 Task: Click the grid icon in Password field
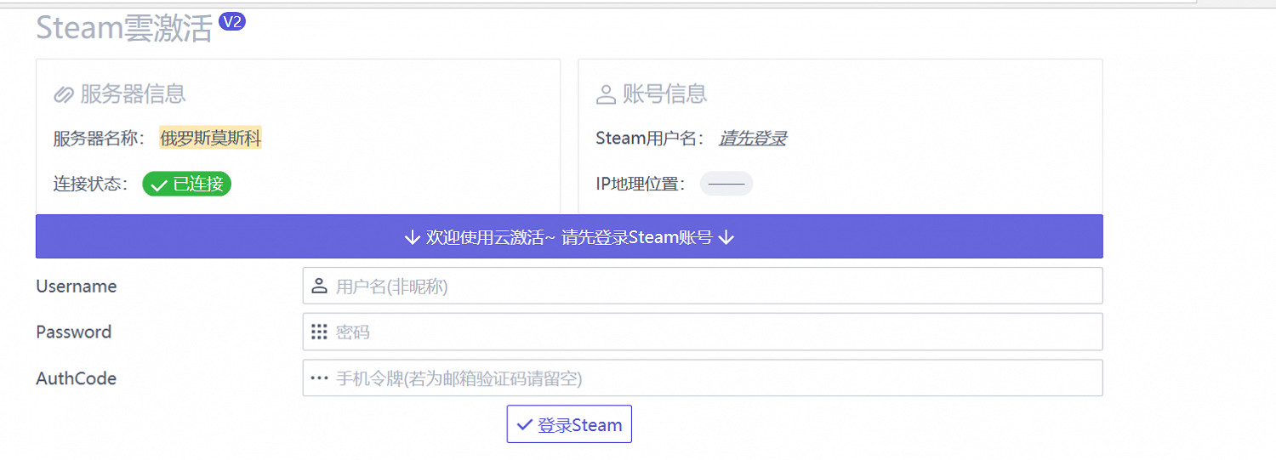[x=319, y=332]
